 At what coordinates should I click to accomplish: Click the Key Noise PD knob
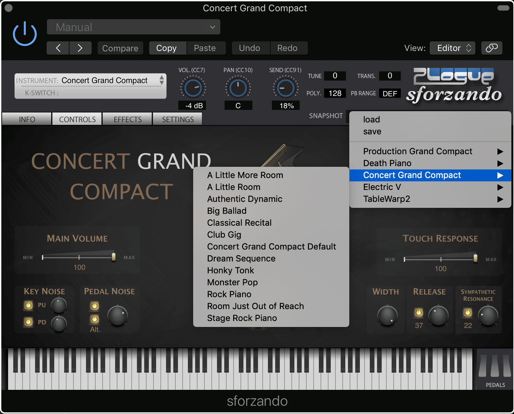coord(59,324)
